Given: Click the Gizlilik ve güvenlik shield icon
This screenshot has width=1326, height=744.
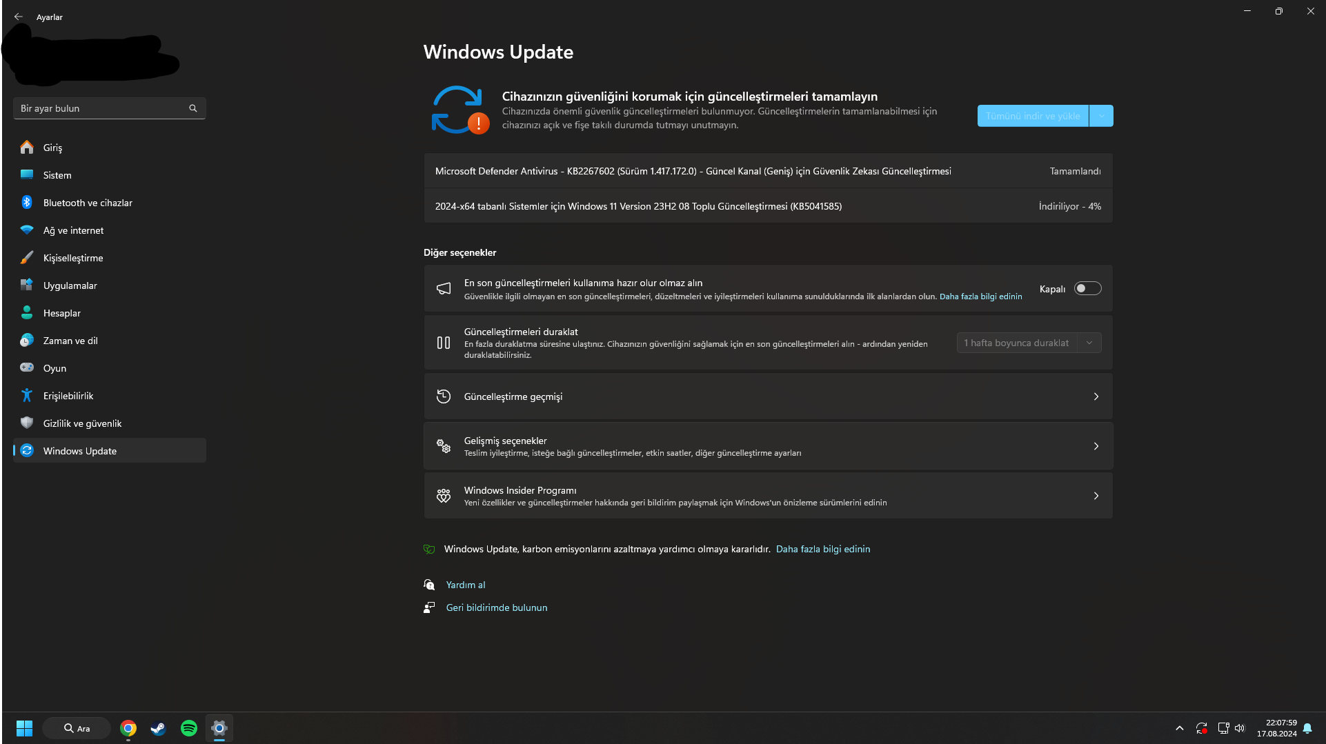Looking at the screenshot, I should tap(27, 423).
